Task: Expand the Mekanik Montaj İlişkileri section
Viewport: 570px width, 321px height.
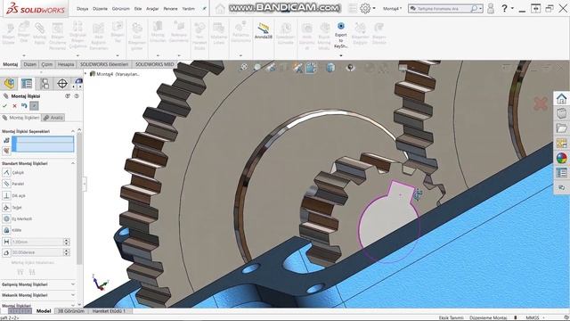Action: click(x=73, y=295)
